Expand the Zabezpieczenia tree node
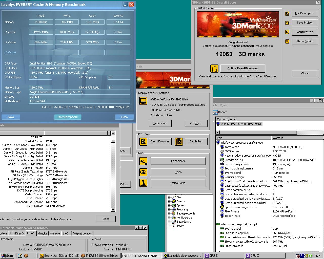The height and width of the screenshot is (259, 324). coord(169,213)
